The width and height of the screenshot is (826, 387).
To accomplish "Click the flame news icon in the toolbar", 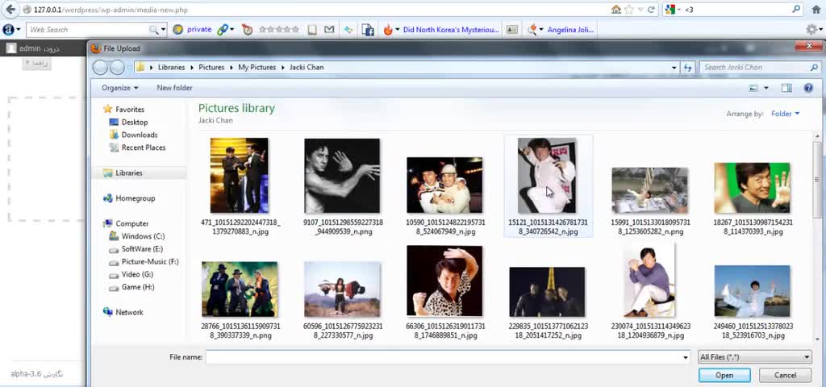I will (388, 30).
